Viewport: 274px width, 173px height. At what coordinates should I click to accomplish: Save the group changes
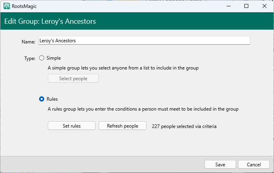(x=220, y=164)
